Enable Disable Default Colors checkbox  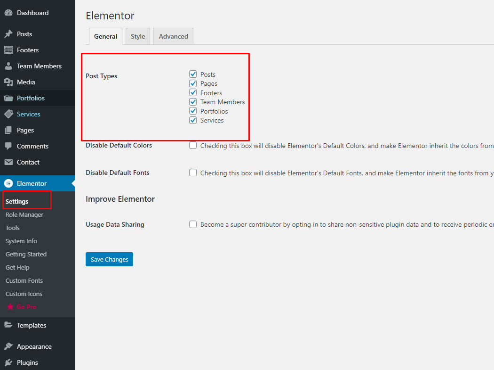click(193, 146)
